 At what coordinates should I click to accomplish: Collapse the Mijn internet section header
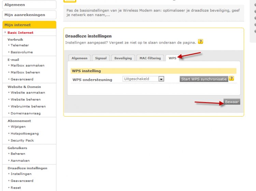(29, 25)
